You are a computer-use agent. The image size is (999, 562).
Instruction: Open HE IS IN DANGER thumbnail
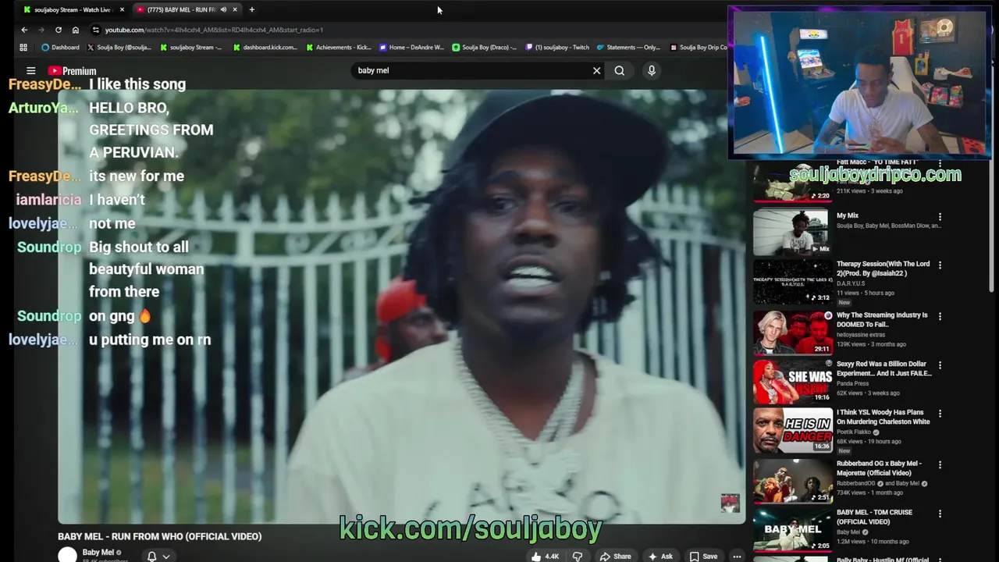point(793,430)
